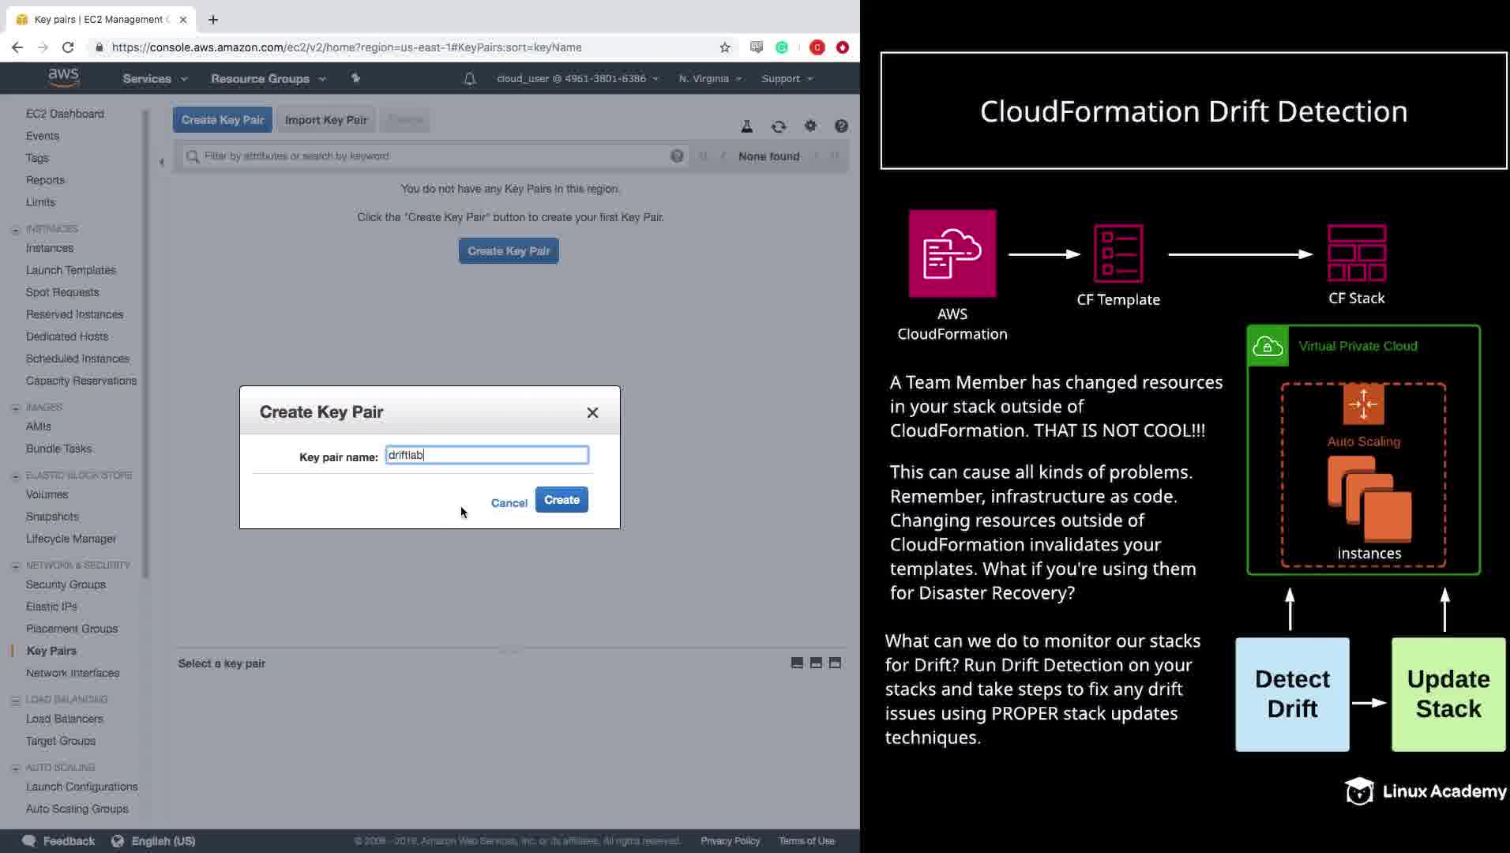Screen dimensions: 1510x853
Task: Click Create in the key pair dialog
Action: click(x=562, y=500)
